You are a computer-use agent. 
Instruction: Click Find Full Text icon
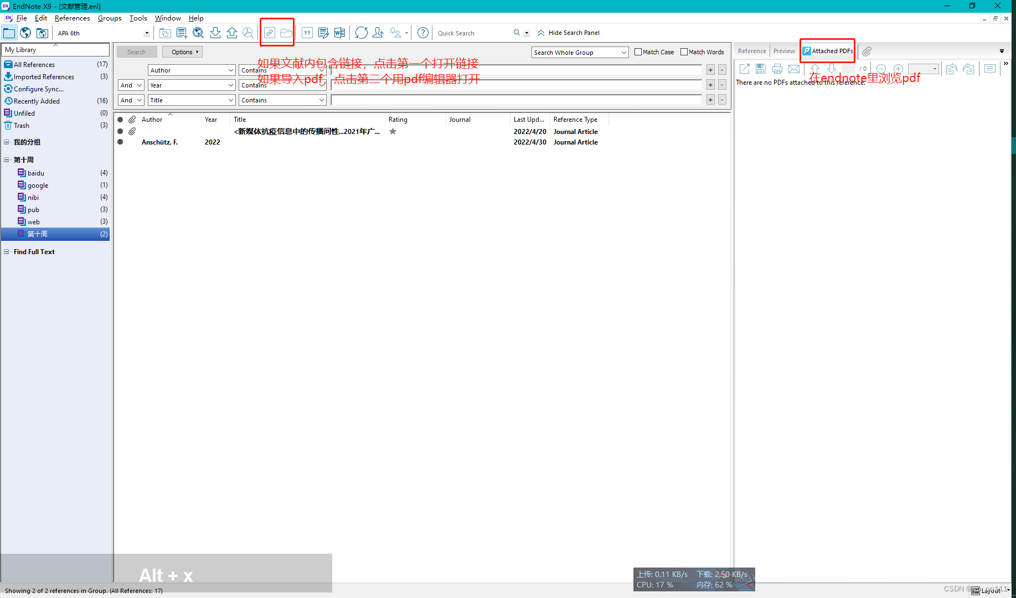click(x=248, y=33)
